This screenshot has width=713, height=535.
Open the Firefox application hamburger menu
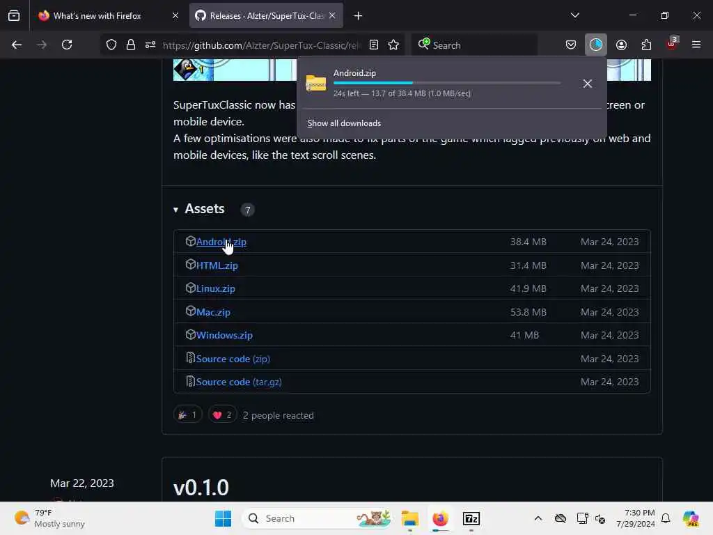click(696, 45)
